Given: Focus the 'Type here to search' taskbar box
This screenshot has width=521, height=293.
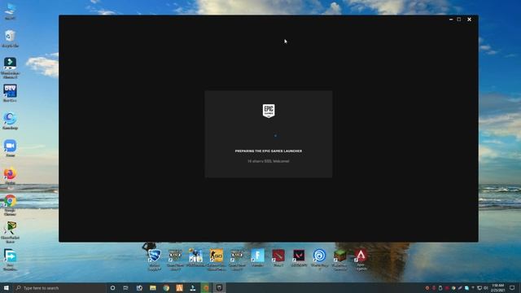Looking at the screenshot, I should tap(59, 287).
